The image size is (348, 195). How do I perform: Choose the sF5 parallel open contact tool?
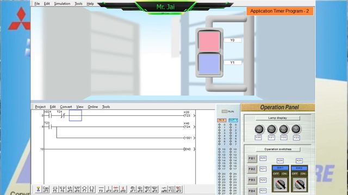click(70, 189)
